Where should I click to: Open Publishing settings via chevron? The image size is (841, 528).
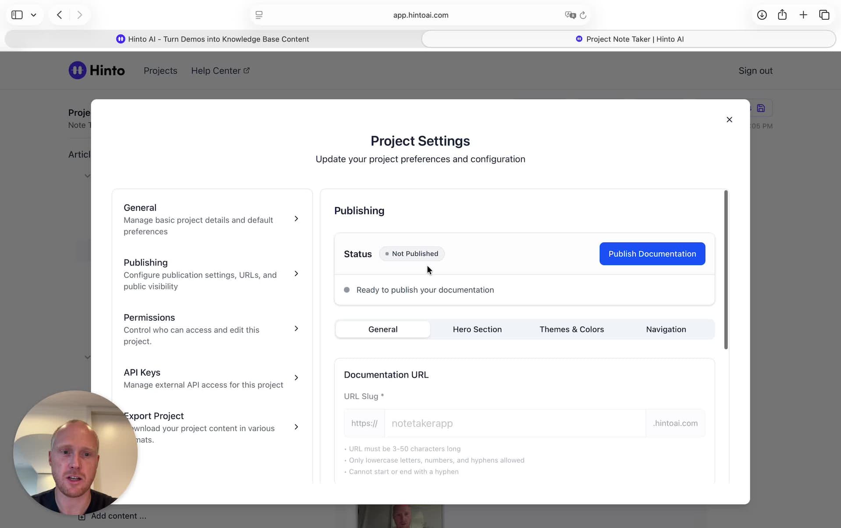pos(296,274)
